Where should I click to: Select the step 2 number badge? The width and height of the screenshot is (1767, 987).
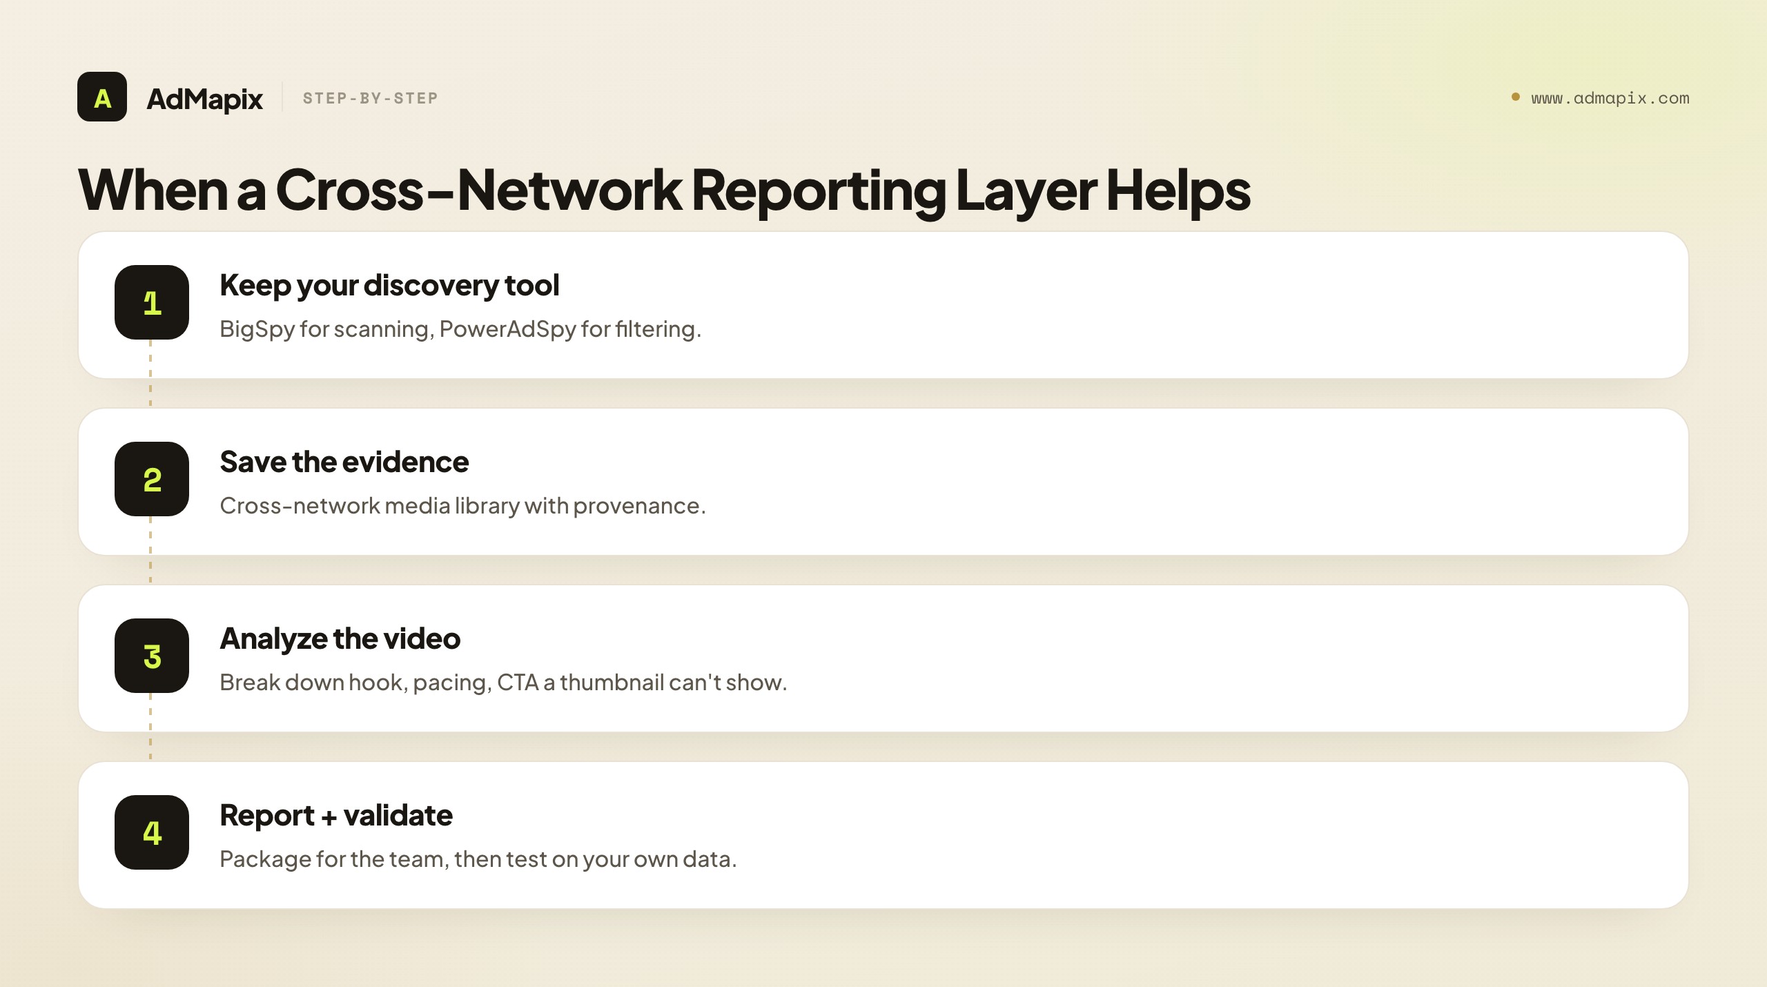click(152, 479)
